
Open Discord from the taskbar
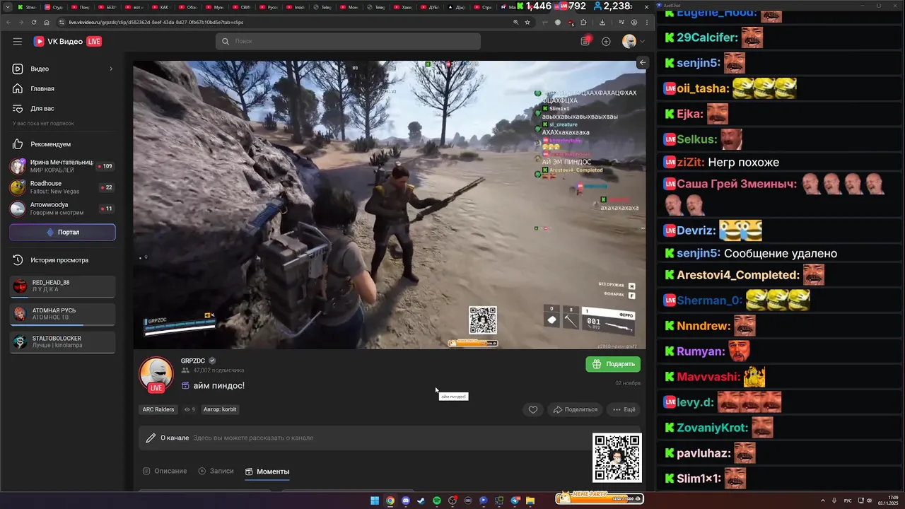406,501
